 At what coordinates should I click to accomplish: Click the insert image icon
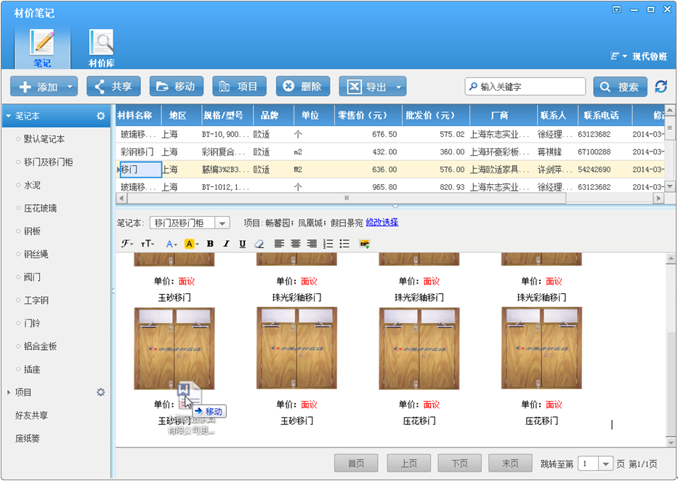point(364,244)
